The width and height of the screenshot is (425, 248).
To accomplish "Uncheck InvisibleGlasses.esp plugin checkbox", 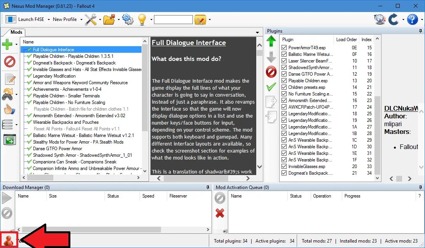I will [284, 166].
